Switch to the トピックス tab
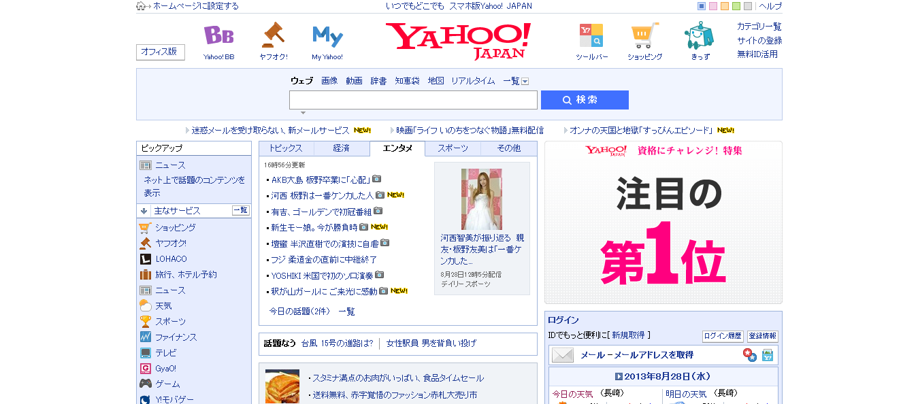This screenshot has height=404, width=918. coord(286,148)
